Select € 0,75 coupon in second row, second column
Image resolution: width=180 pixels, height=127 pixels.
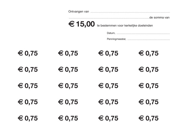click(x=68, y=69)
